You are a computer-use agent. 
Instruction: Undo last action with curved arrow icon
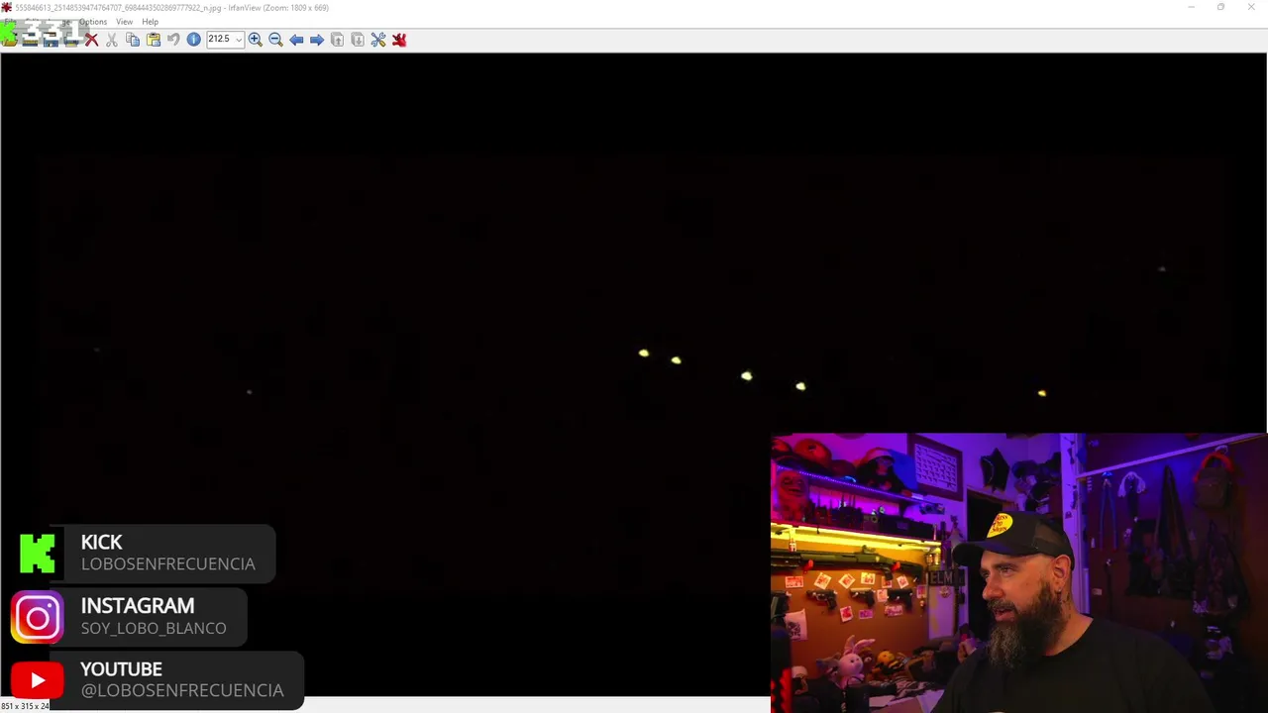(173, 40)
